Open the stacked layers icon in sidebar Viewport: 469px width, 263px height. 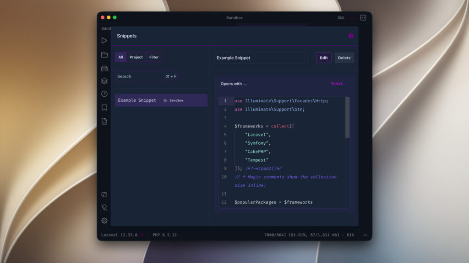pyautogui.click(x=104, y=81)
